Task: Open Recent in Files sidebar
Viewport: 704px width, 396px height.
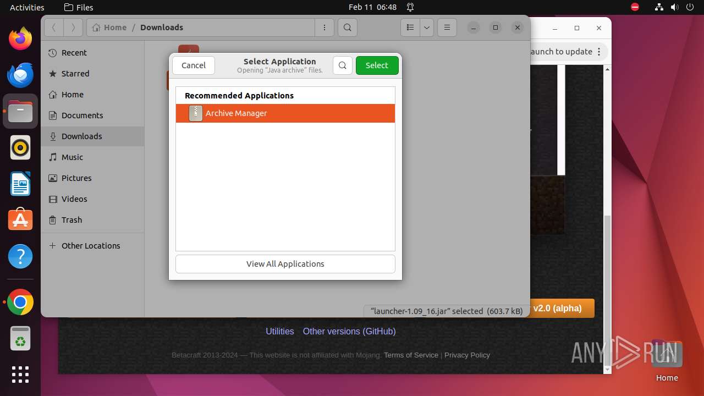Action: [x=92, y=53]
